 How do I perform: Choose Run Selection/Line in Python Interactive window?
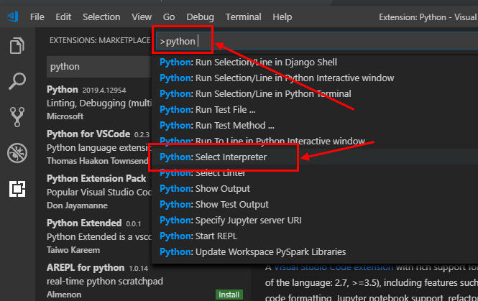[315, 78]
